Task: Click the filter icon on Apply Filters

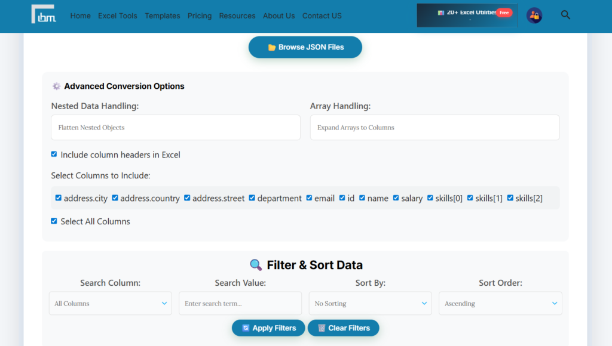Action: (244, 328)
